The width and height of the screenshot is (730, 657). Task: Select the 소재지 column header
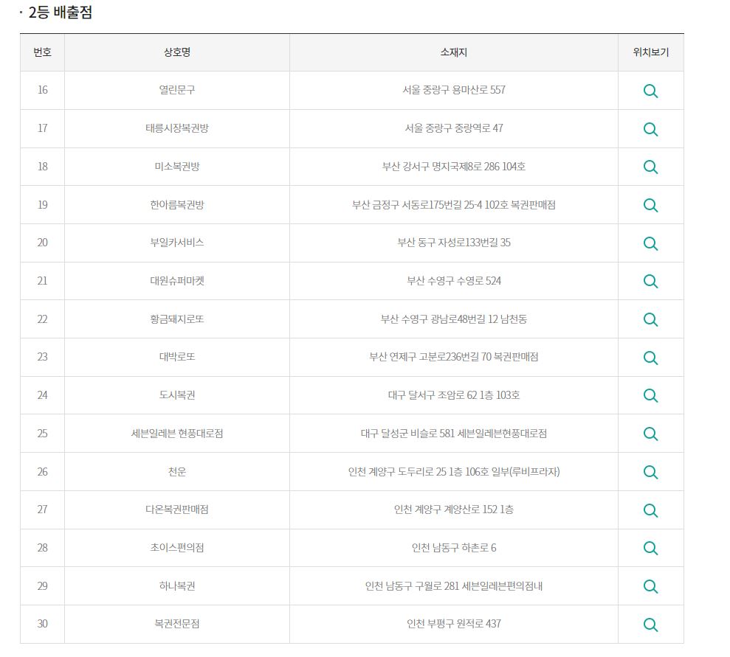(x=454, y=52)
